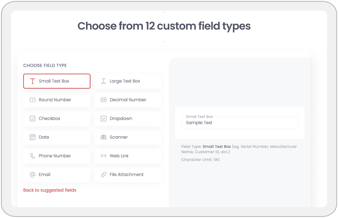Image resolution: width=338 pixels, height=218 pixels.
Task: Click the calendar icon beside Date
Action: pos(33,137)
